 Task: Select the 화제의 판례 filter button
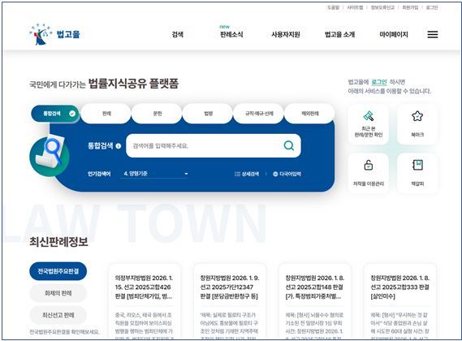[58, 293]
